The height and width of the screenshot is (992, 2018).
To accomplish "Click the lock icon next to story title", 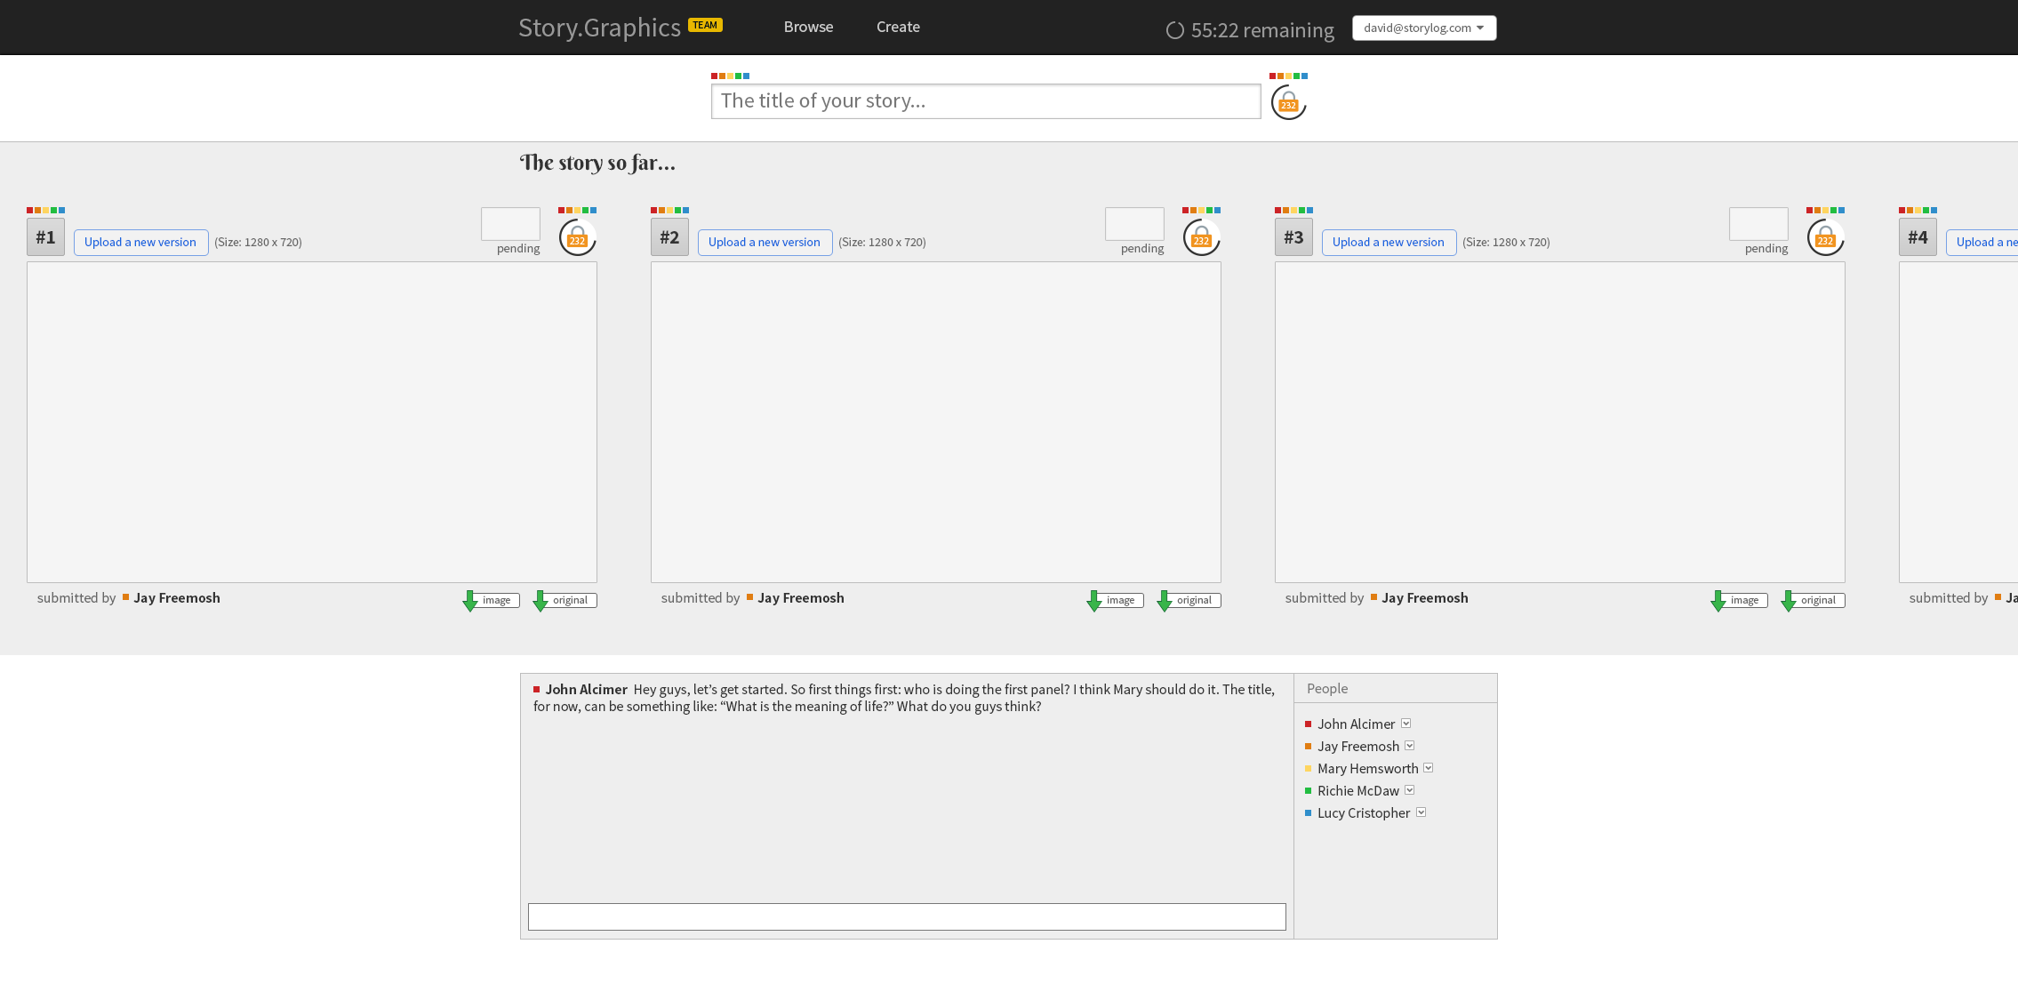I will (x=1288, y=102).
